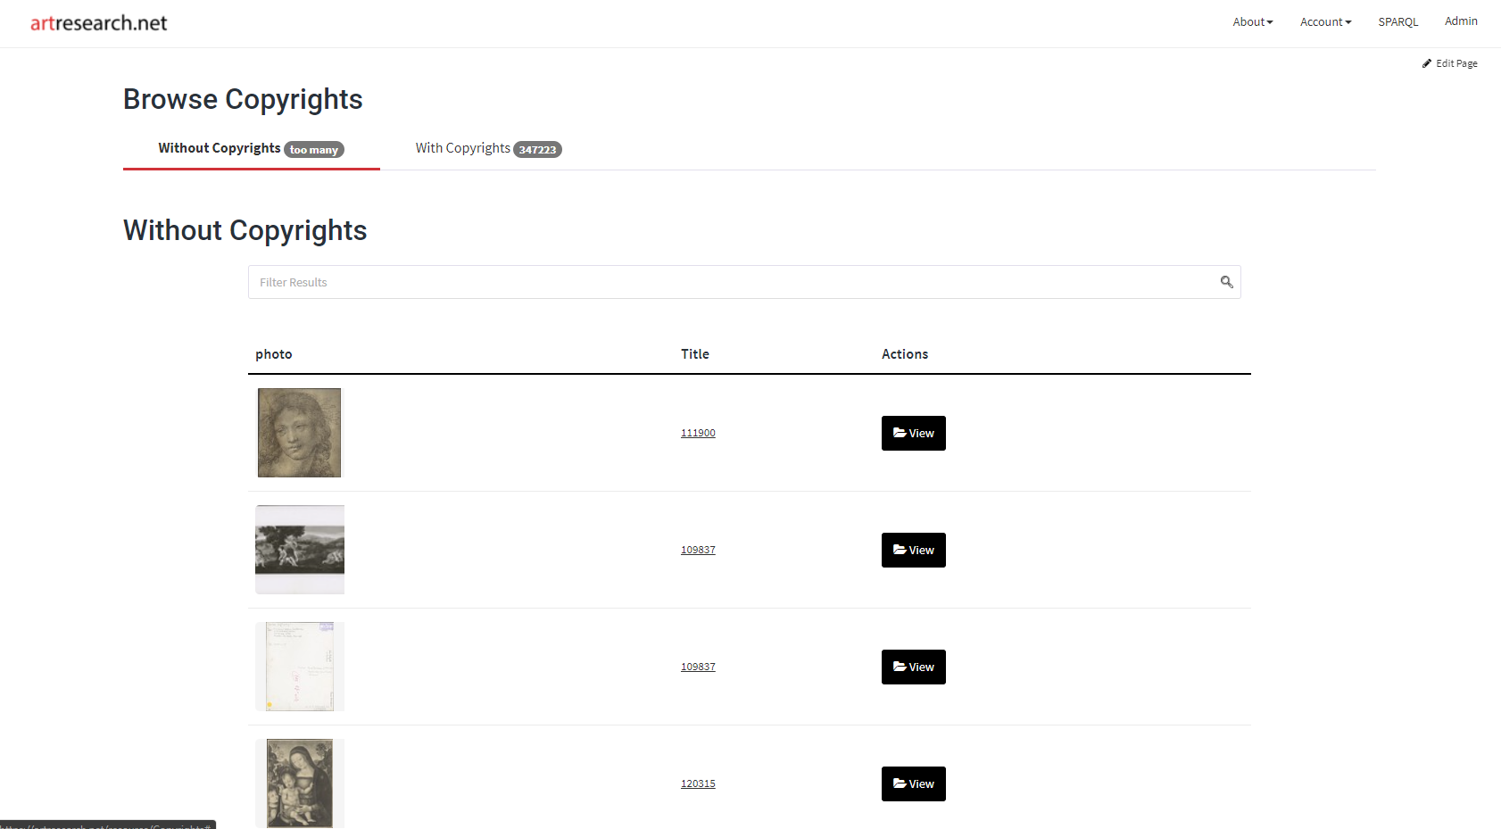Click the folder icon on first View button
The height and width of the screenshot is (829, 1501).
tap(900, 433)
